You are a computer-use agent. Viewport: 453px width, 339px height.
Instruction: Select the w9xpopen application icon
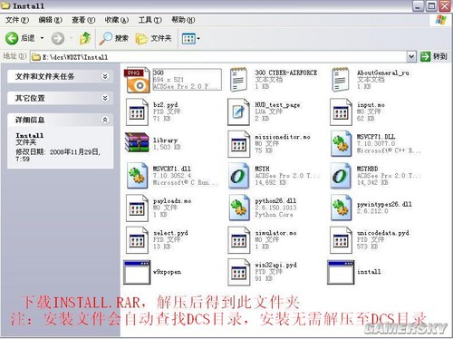(x=137, y=272)
